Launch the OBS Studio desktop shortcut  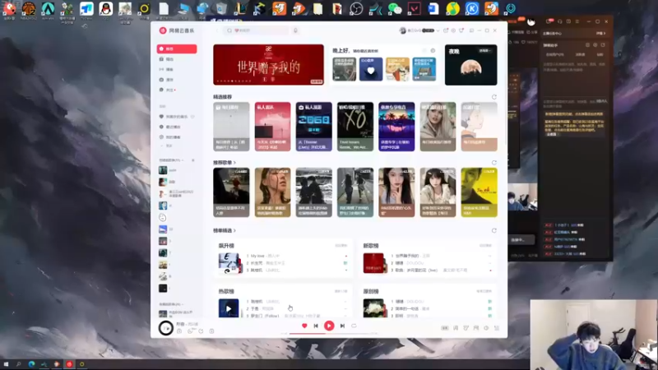pyautogui.click(x=356, y=9)
